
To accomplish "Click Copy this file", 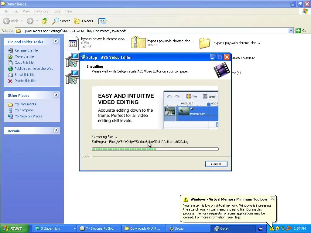I will point(24,62).
